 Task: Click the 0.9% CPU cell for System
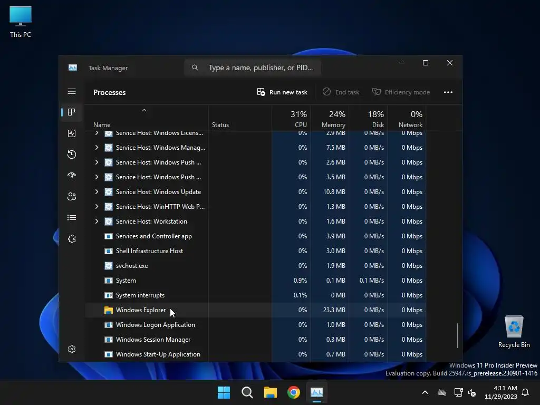coord(291,281)
